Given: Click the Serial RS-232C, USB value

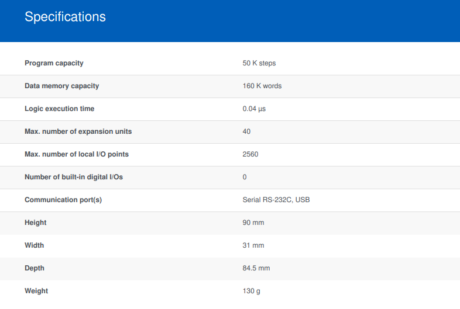Looking at the screenshot, I should (276, 200).
